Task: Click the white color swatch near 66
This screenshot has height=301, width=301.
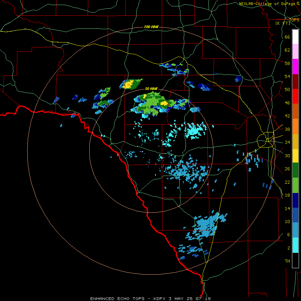Action: (x=295, y=37)
